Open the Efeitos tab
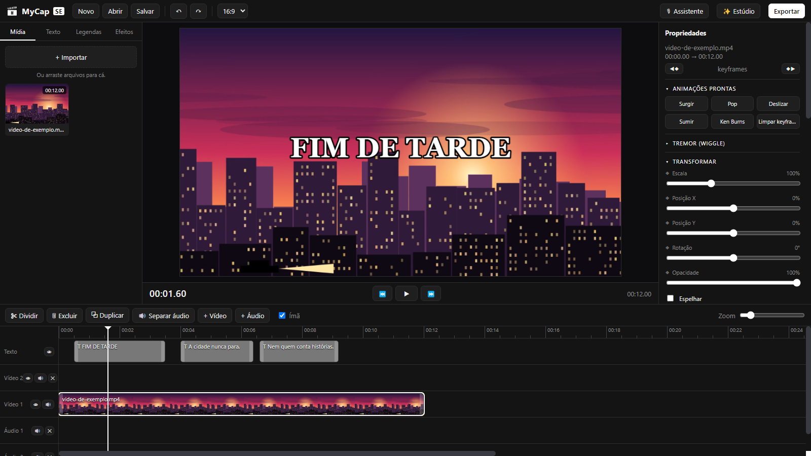The image size is (811, 456). pos(124,32)
